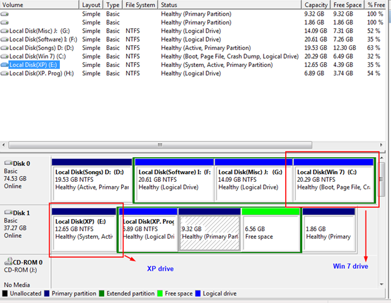
Task: Sort by the Volume column header
Action: coord(39,5)
